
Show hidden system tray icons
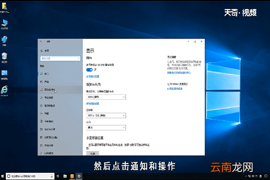coord(246,176)
